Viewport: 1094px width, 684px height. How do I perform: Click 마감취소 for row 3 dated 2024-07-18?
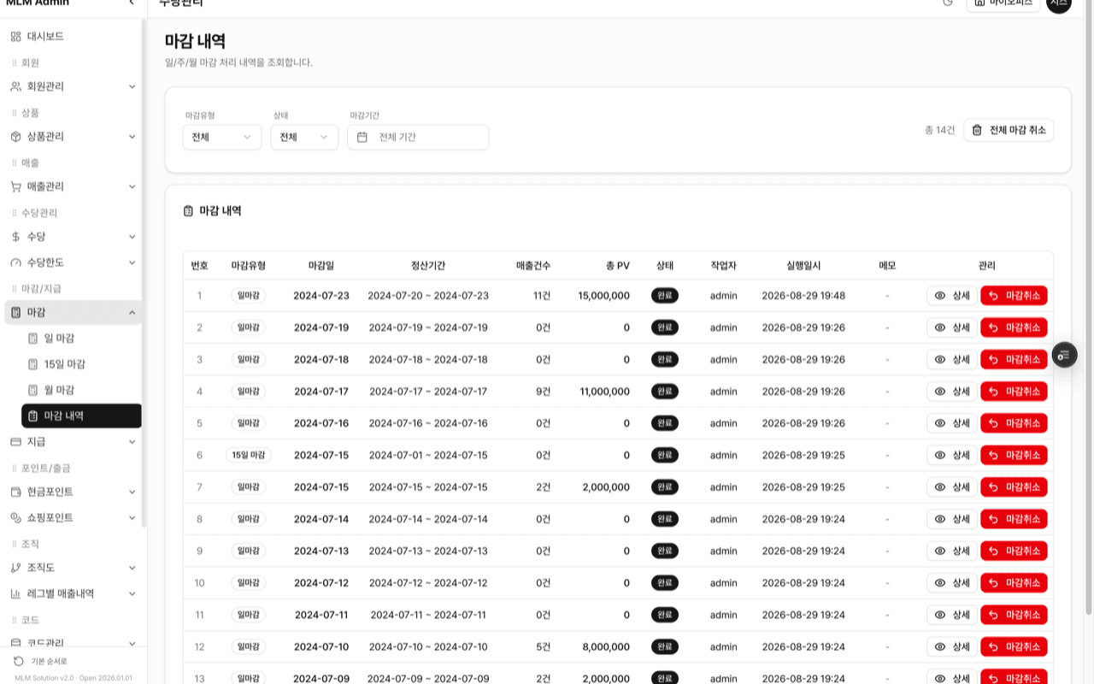click(1014, 359)
